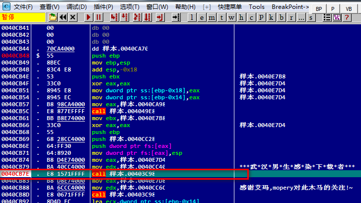Viewport: 361px width, 203px height.
Task: Click the Go to address arrow icon
Action: (175, 17)
